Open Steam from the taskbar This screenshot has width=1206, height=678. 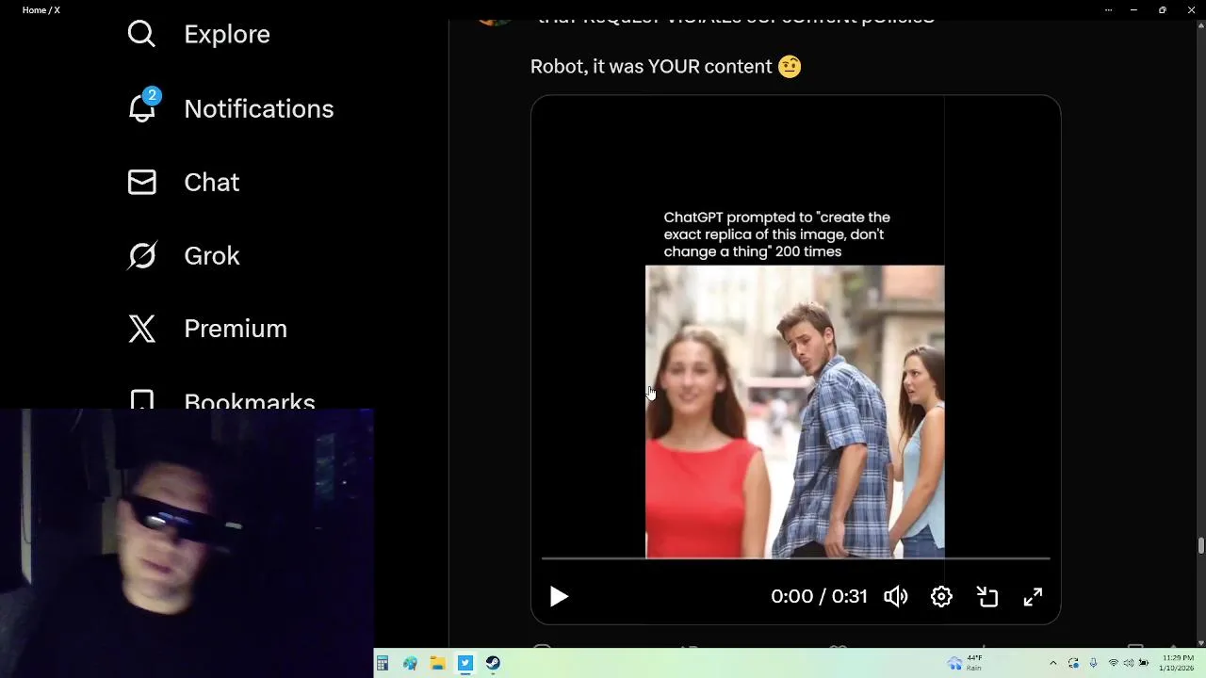click(x=493, y=664)
